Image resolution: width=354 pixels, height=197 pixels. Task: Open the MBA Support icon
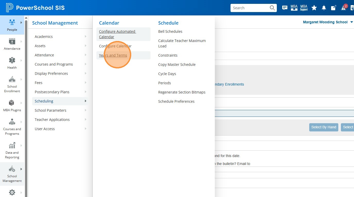point(304,8)
